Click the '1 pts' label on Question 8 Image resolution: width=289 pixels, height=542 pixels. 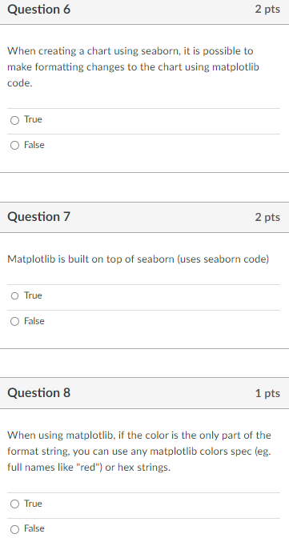[x=267, y=393]
